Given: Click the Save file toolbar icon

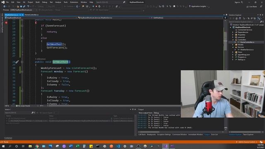Looking at the screenshot, I should point(21,7).
